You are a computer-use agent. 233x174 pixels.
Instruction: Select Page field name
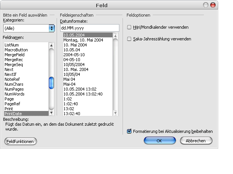[x=26, y=99]
